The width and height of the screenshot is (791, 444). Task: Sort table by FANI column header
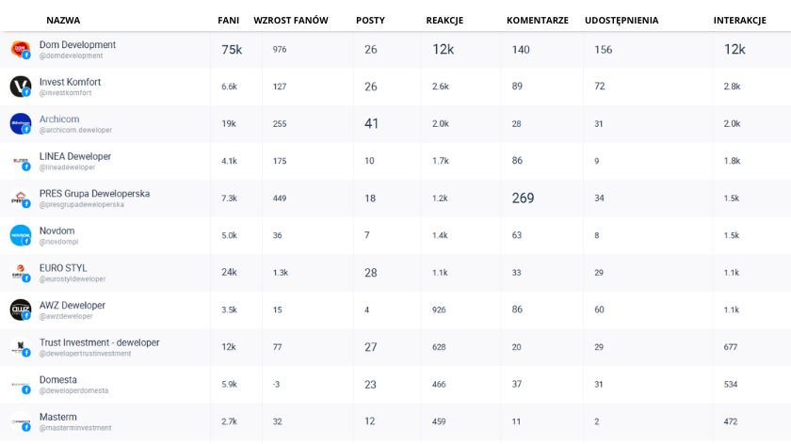[228, 20]
